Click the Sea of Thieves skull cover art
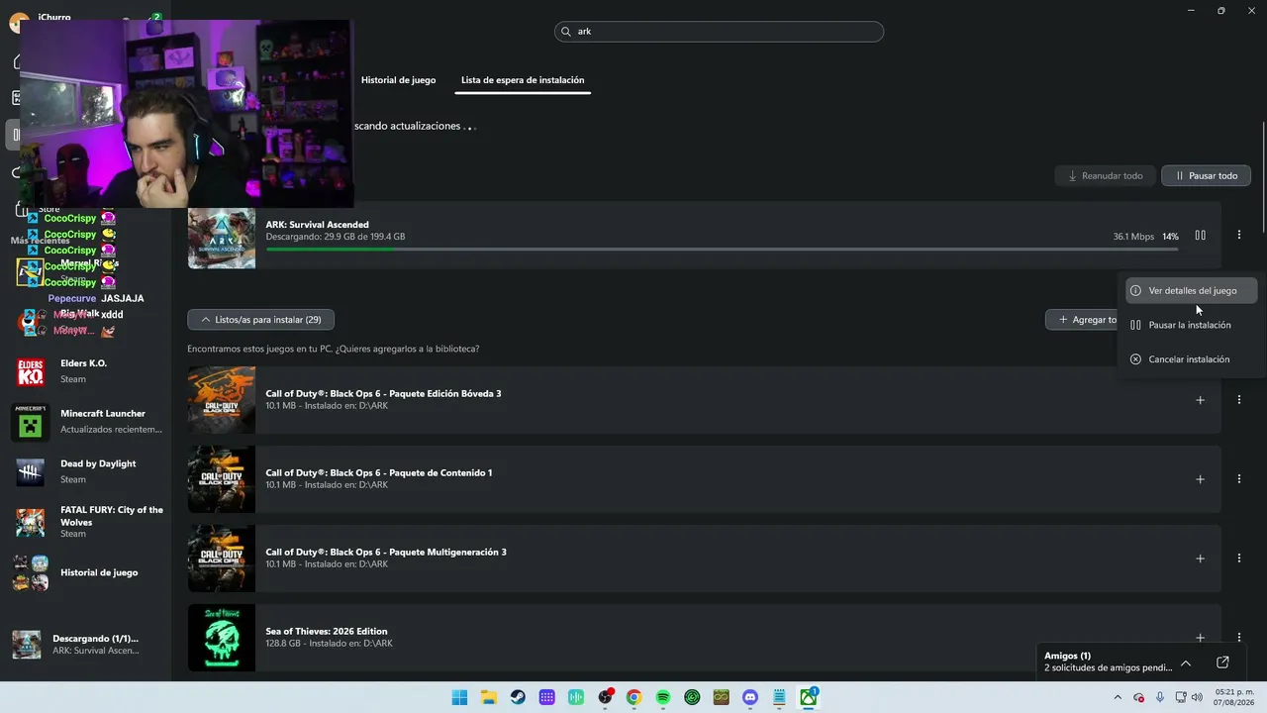The height and width of the screenshot is (713, 1267). pyautogui.click(x=222, y=638)
